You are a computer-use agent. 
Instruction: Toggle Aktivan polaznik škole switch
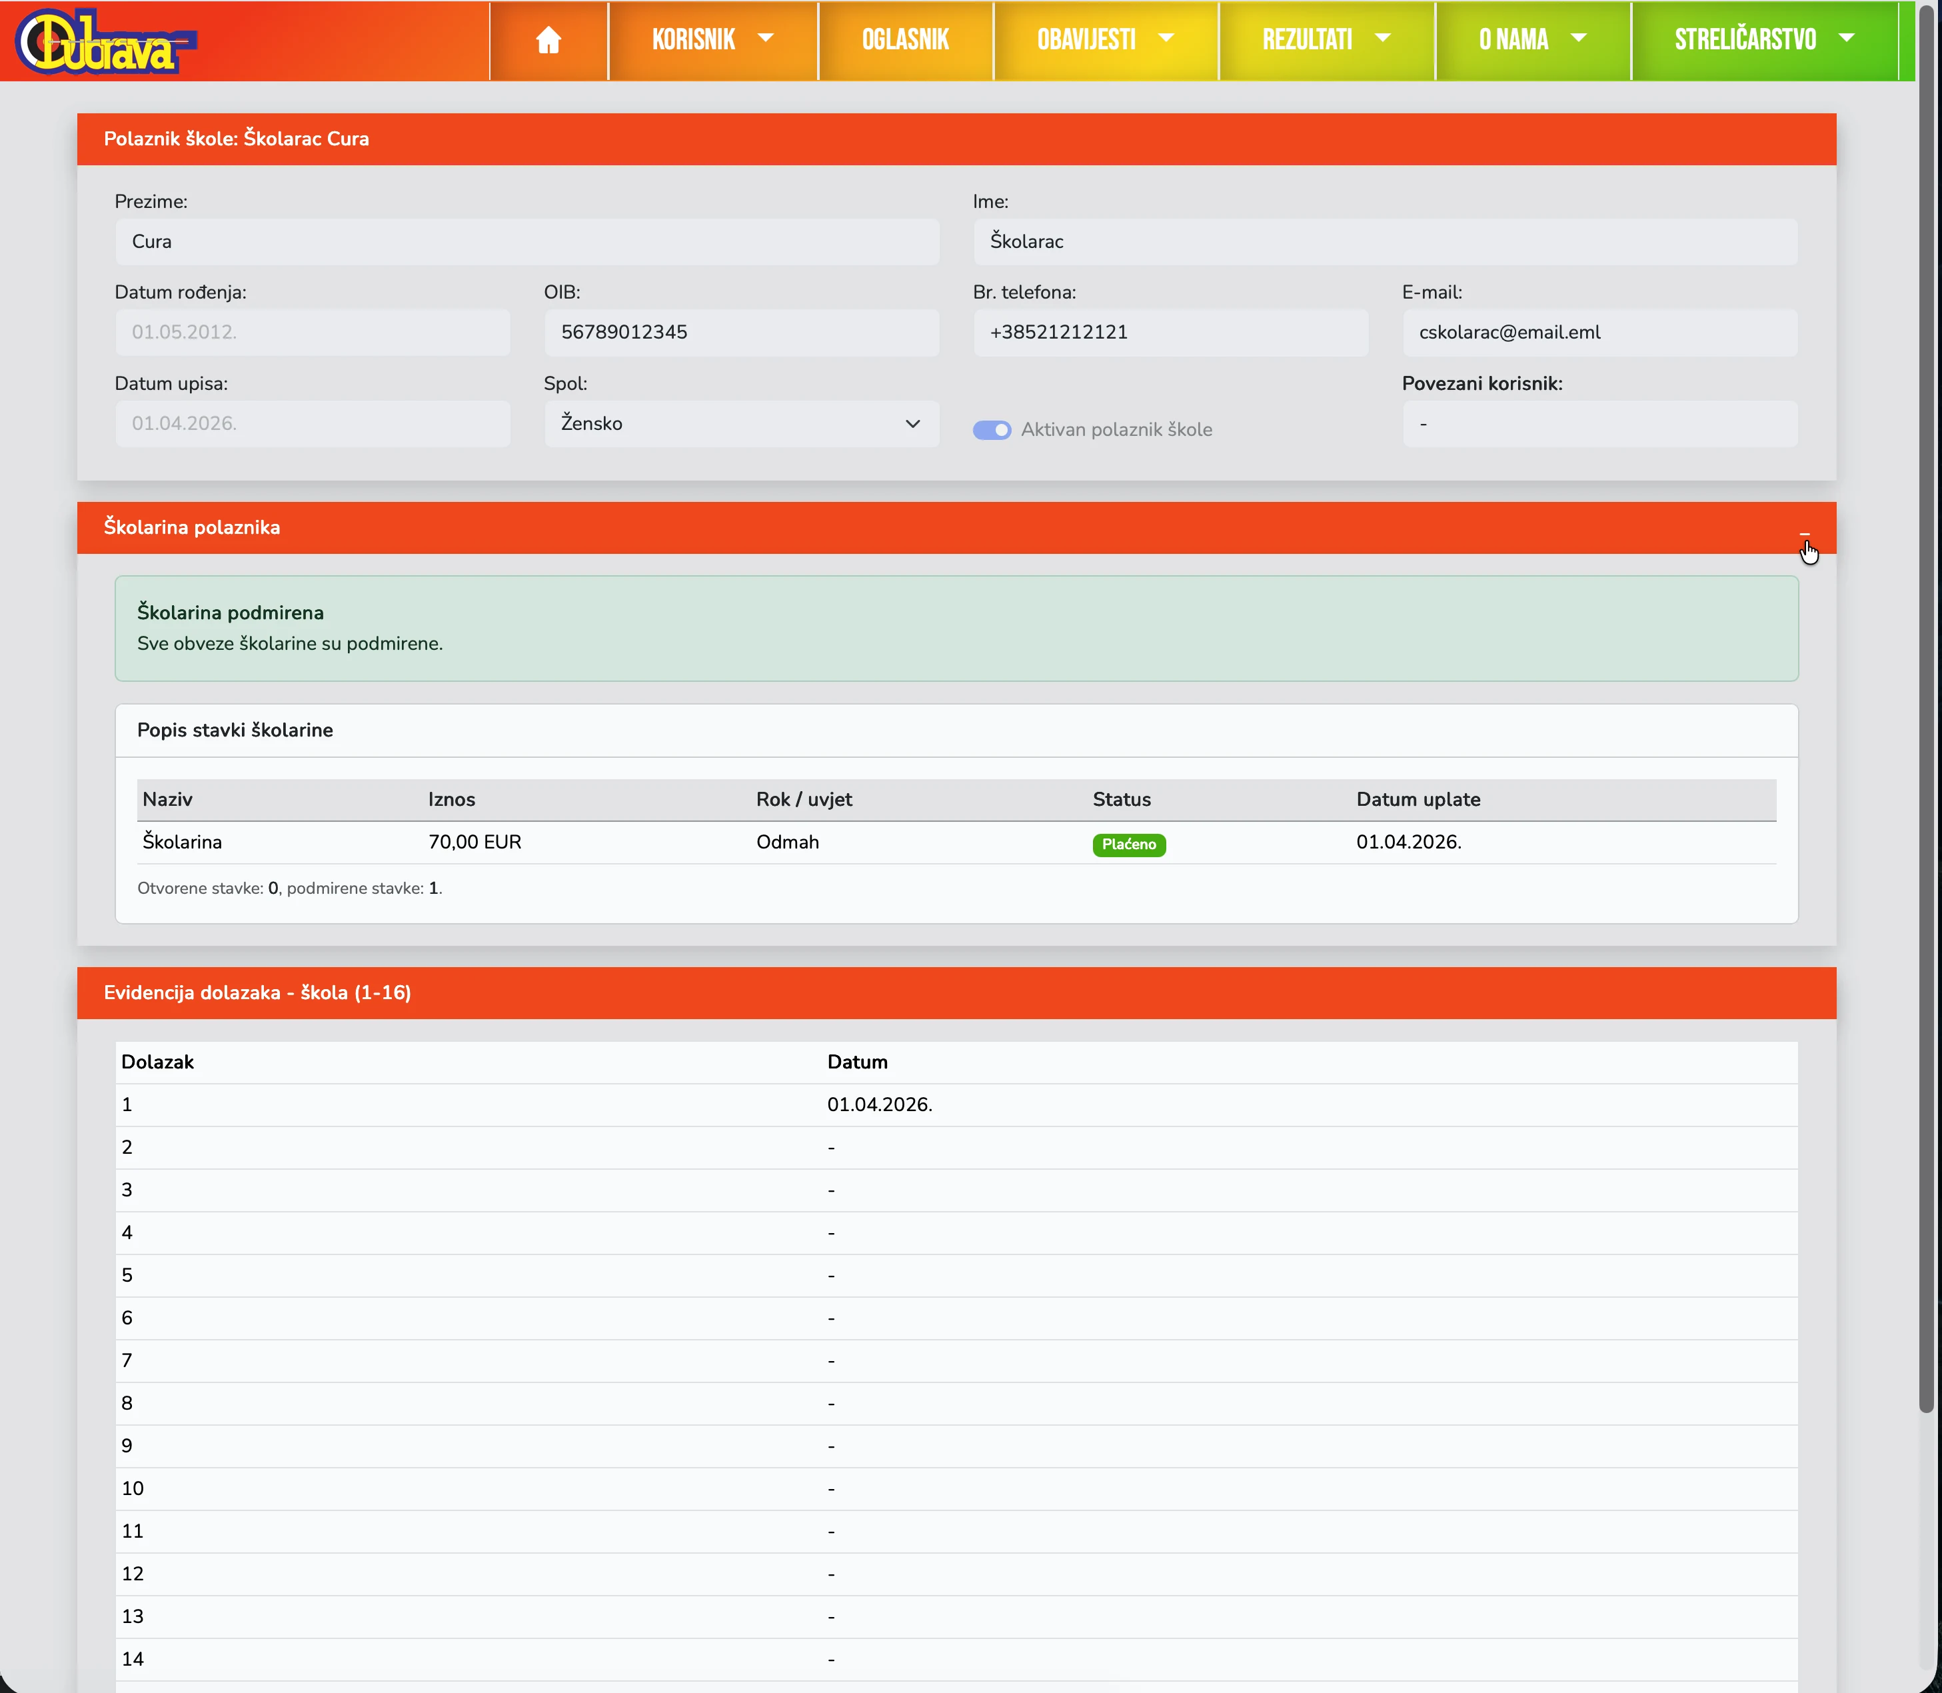click(x=992, y=430)
